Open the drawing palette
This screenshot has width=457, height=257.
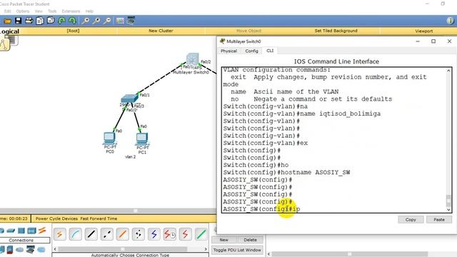(x=120, y=21)
